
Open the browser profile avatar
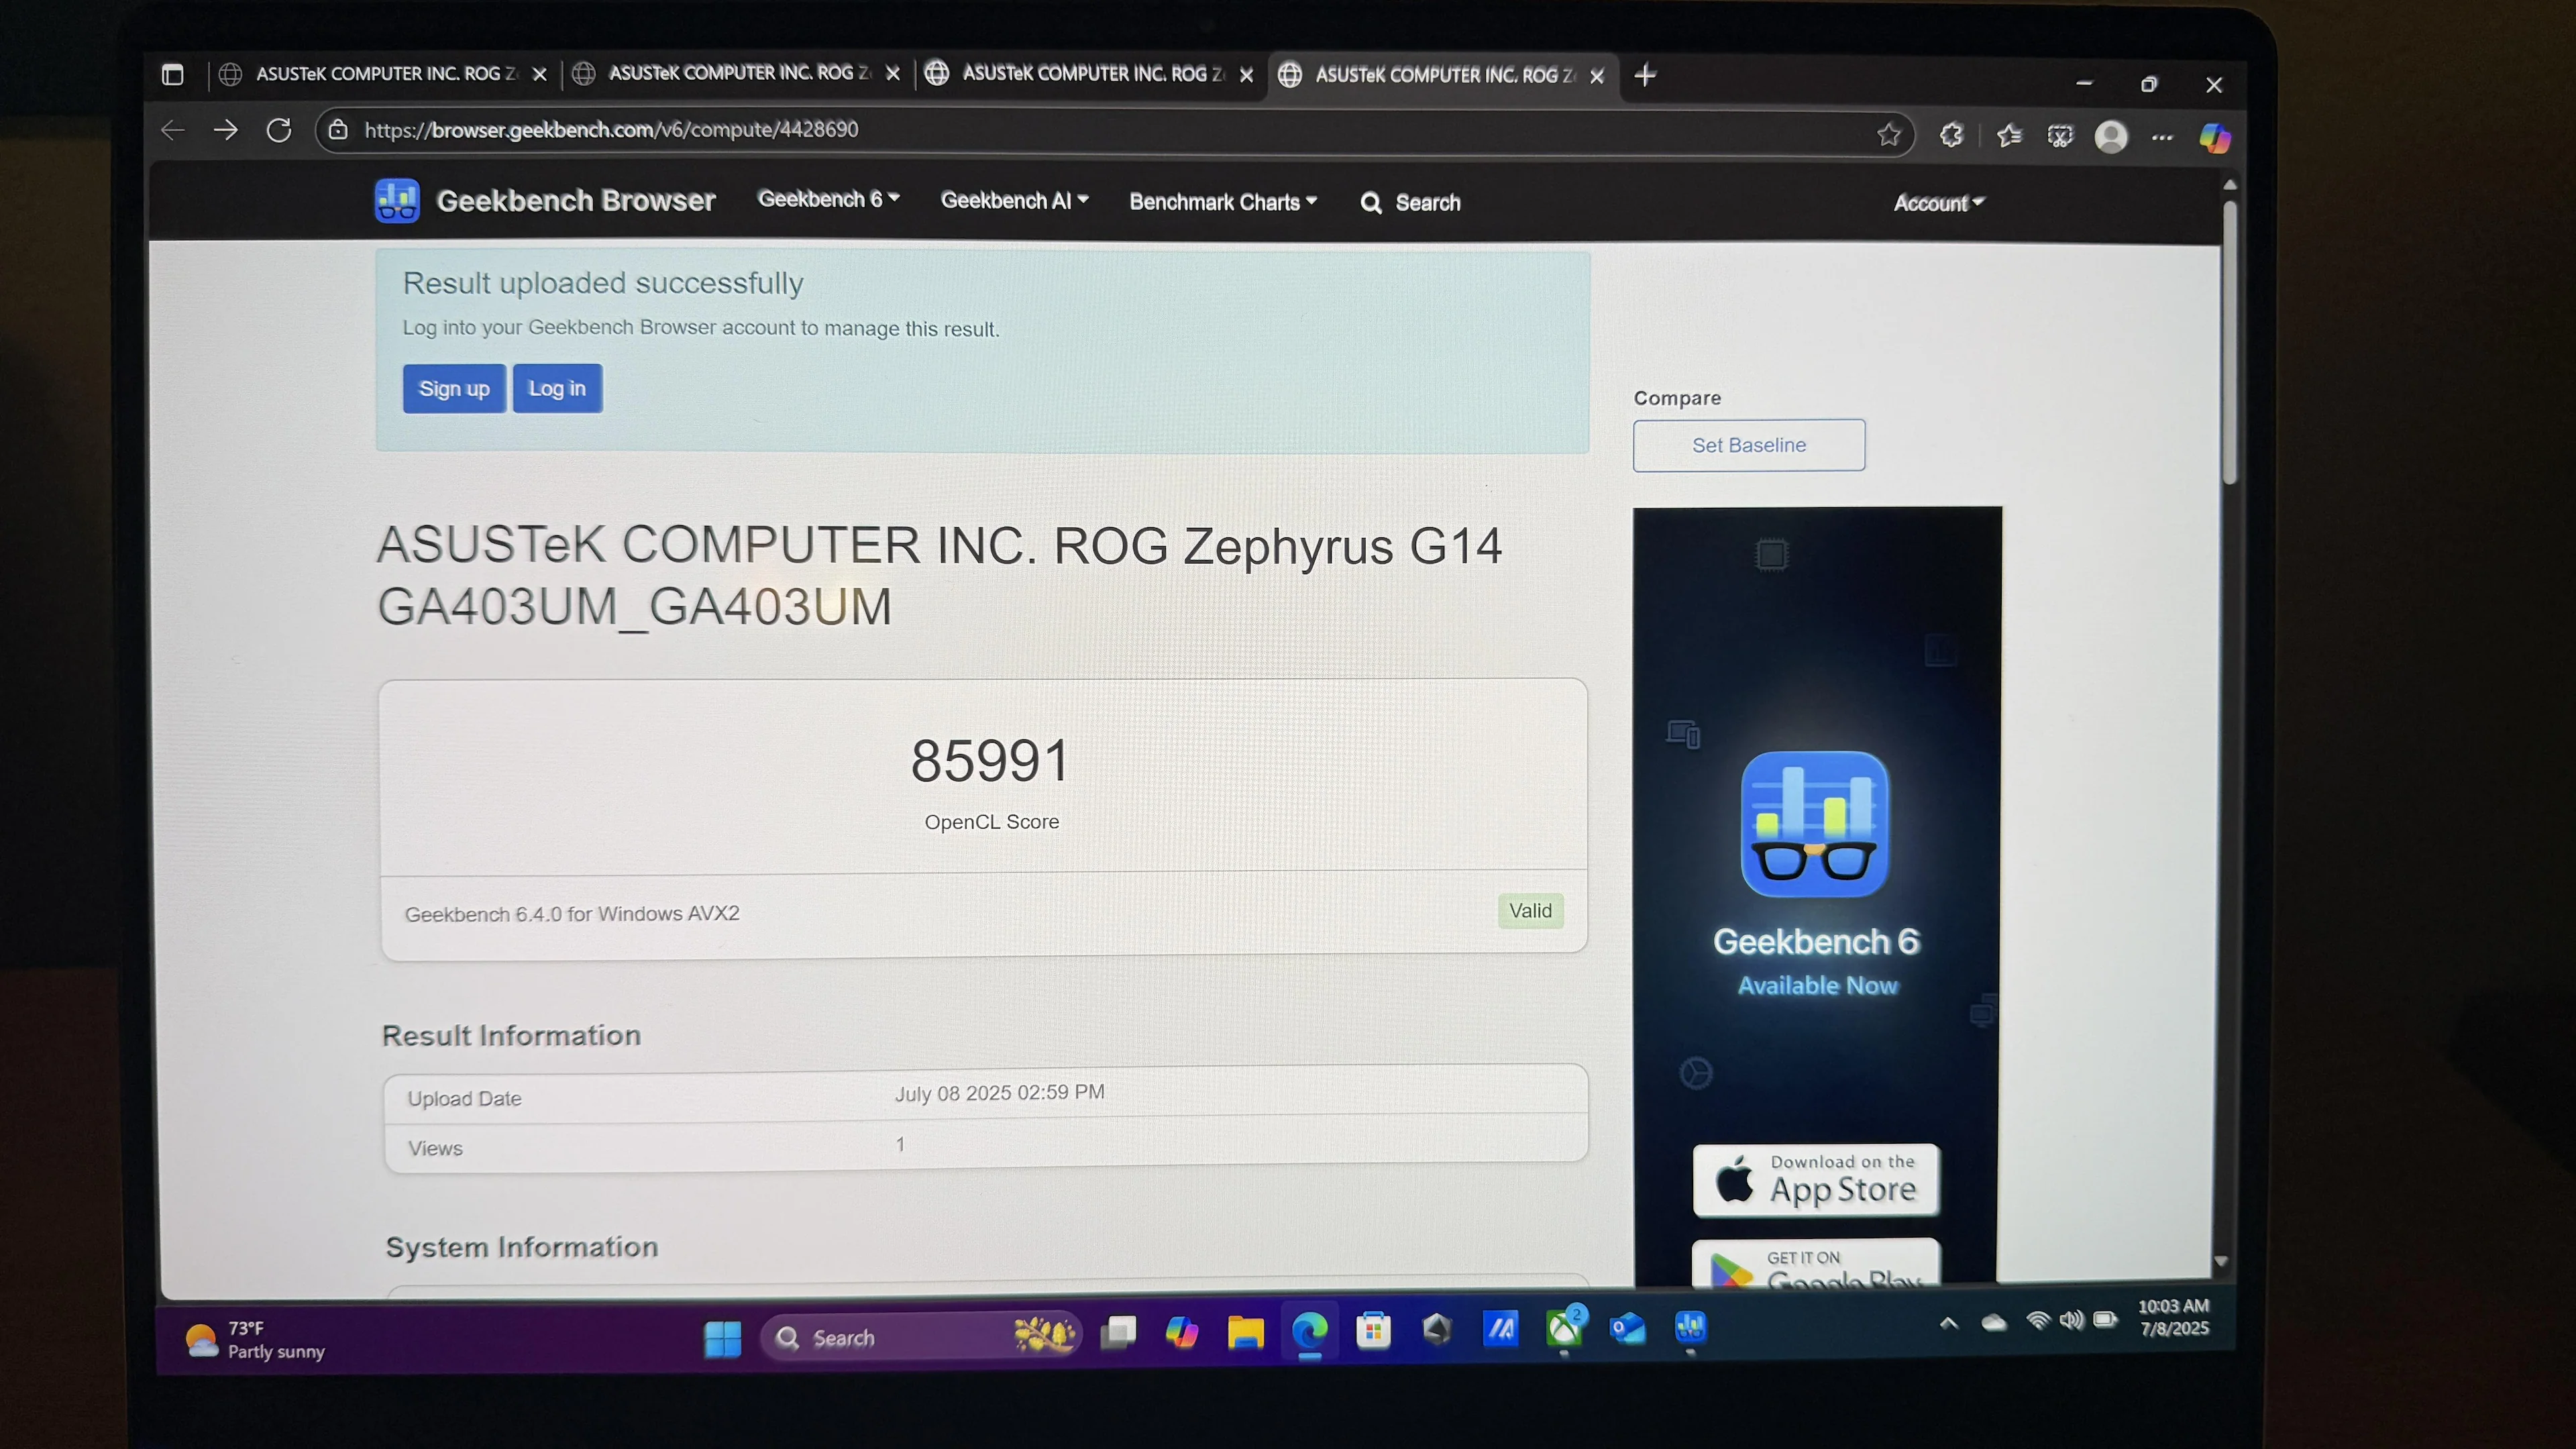click(2111, 137)
